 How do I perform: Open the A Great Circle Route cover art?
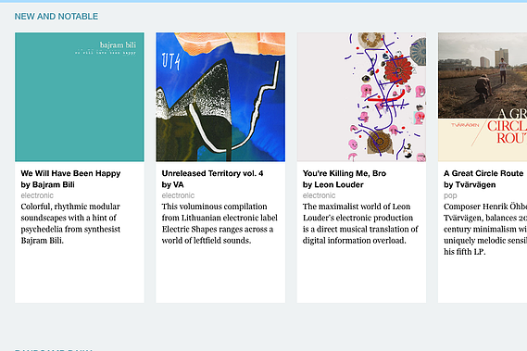tap(483, 97)
